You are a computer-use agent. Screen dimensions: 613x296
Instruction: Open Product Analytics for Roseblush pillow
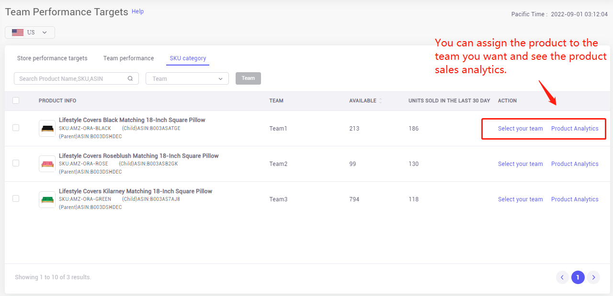click(x=575, y=164)
